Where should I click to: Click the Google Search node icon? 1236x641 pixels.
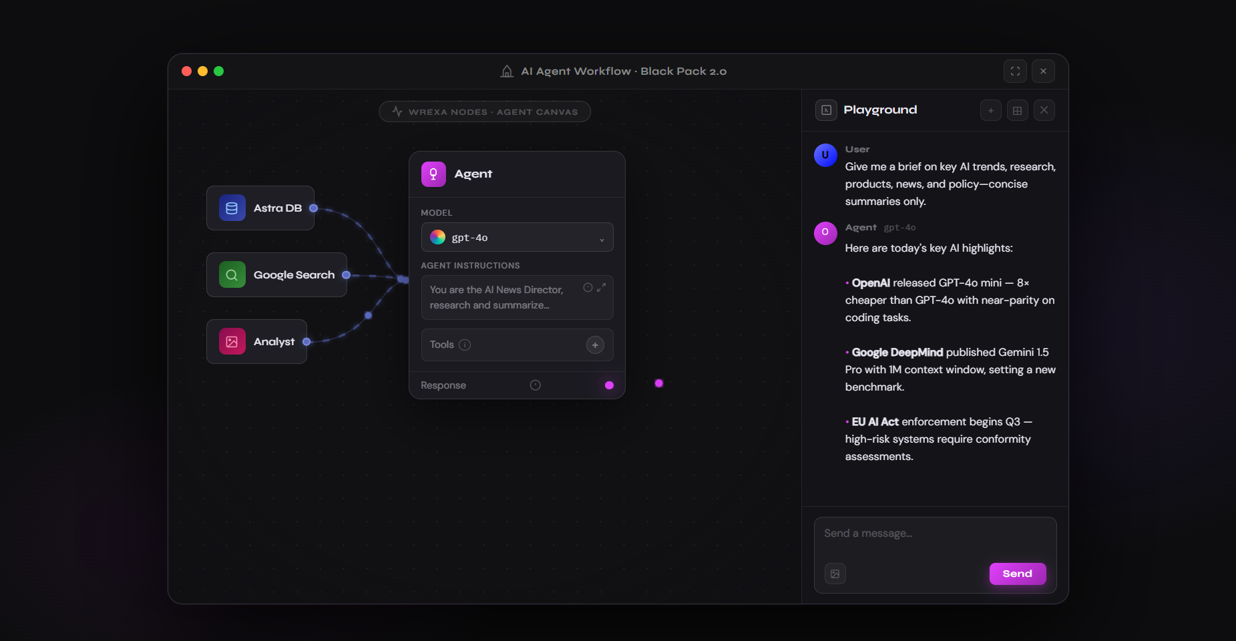click(231, 274)
